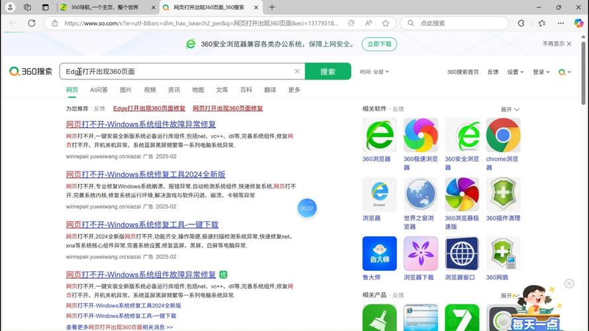Open suggestion 网页打开出现360页面修复

(228, 108)
